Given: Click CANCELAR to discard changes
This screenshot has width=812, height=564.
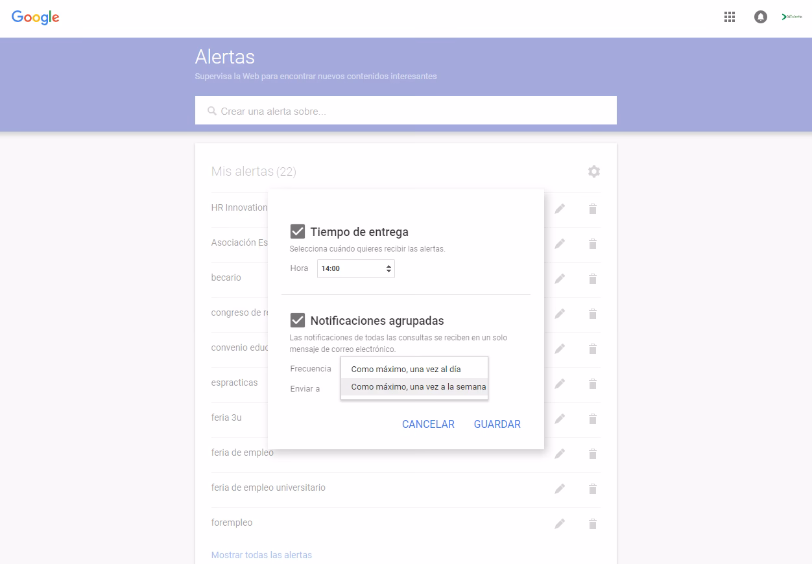Looking at the screenshot, I should (x=427, y=424).
